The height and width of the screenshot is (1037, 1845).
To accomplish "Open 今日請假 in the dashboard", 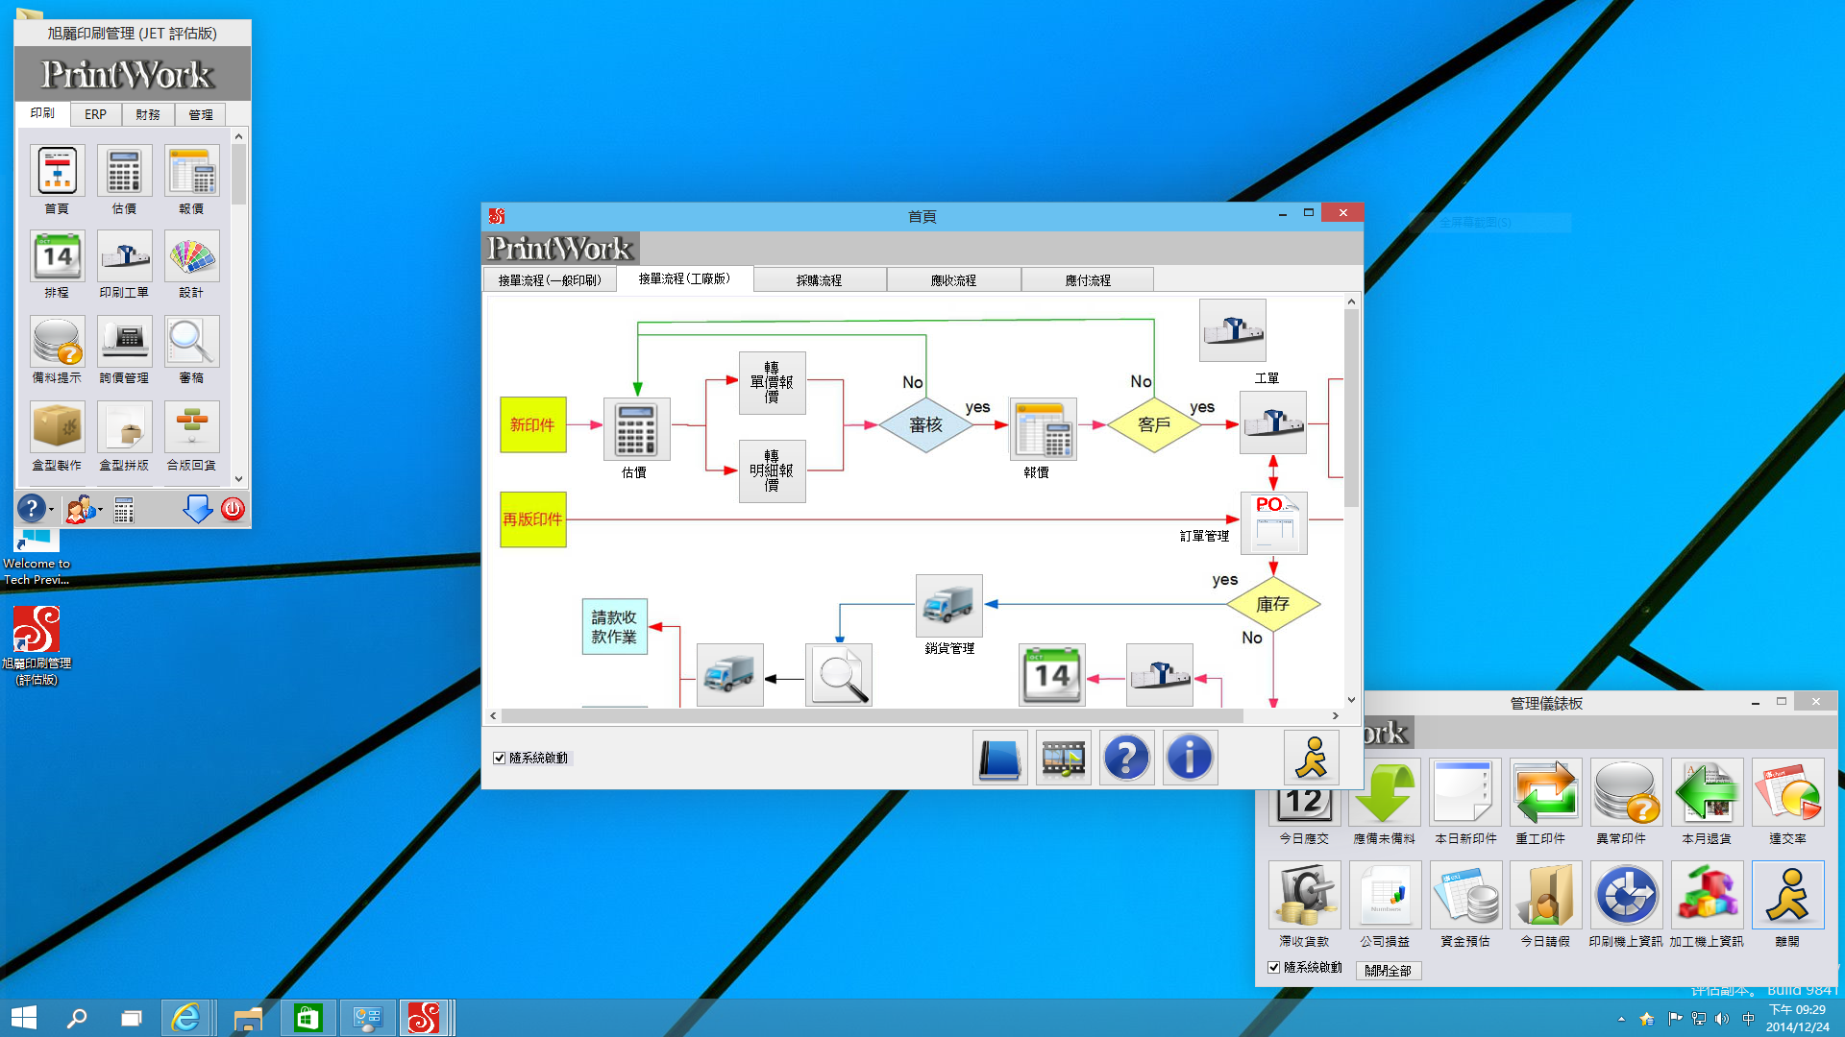I will (1545, 895).
